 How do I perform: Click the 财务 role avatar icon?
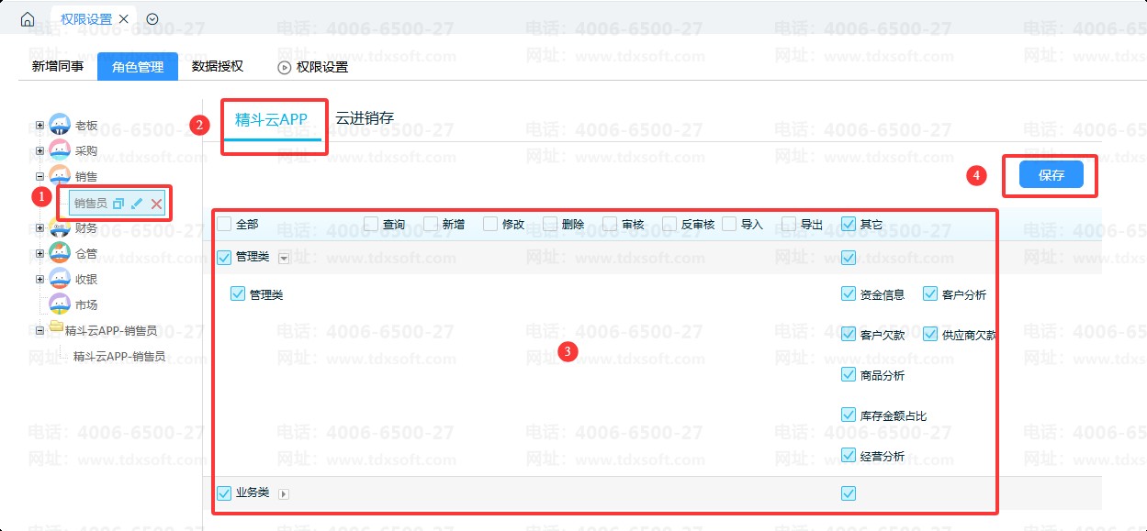tap(60, 227)
